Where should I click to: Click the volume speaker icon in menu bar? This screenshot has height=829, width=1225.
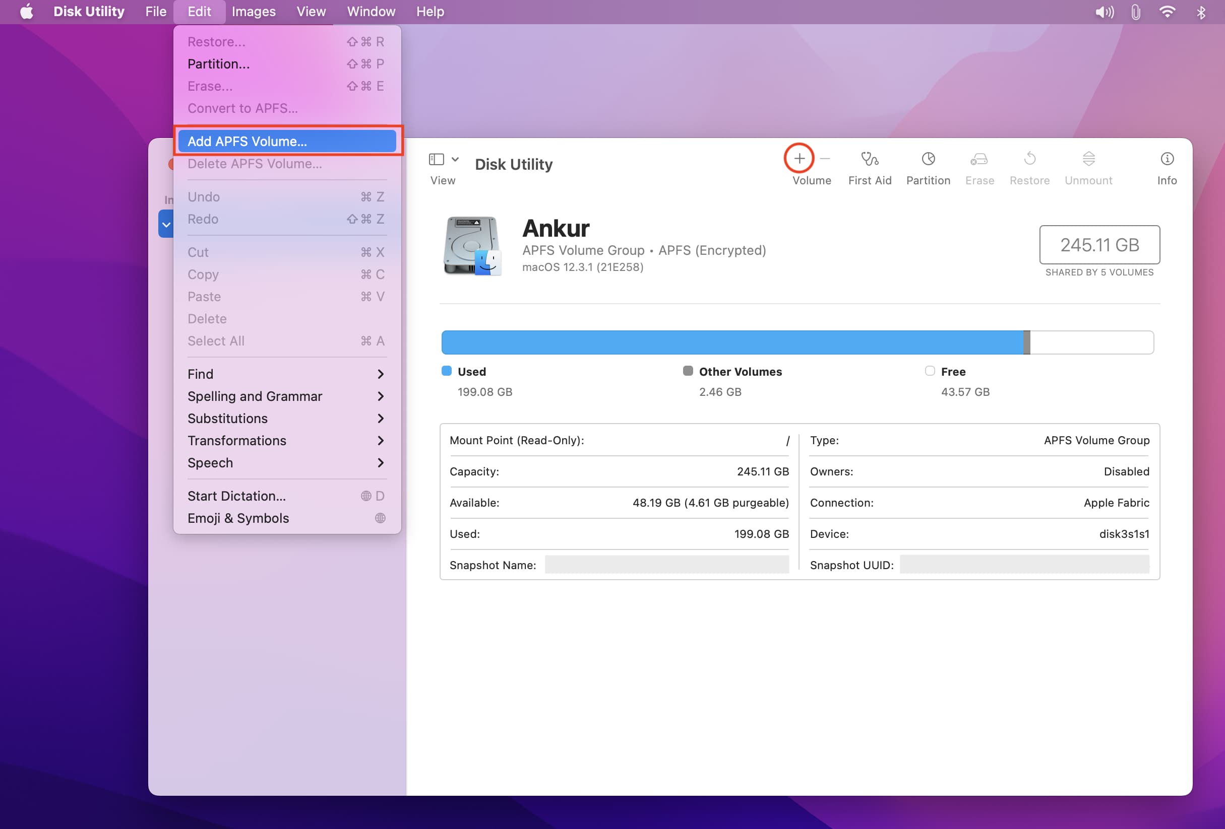tap(1104, 12)
